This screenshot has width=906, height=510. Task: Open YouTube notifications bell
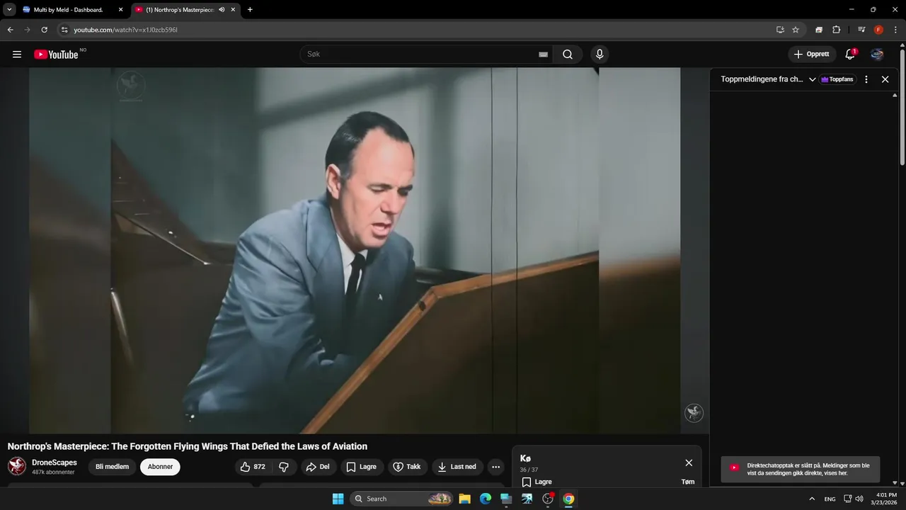(x=850, y=55)
